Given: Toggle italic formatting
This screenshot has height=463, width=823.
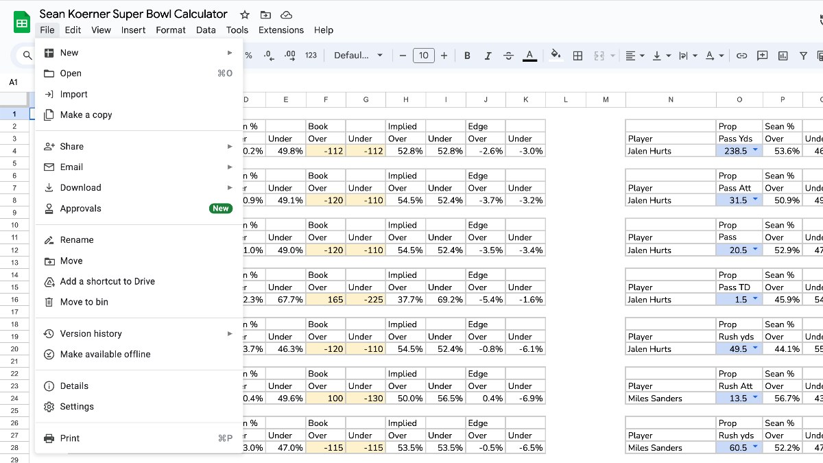Looking at the screenshot, I should click(x=488, y=56).
